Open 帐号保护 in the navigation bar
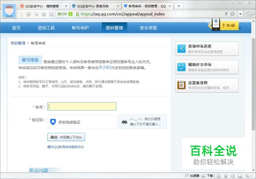The height and width of the screenshot is (179, 256). click(x=80, y=28)
